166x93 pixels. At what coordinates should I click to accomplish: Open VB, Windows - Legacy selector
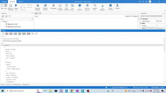click(158, 88)
